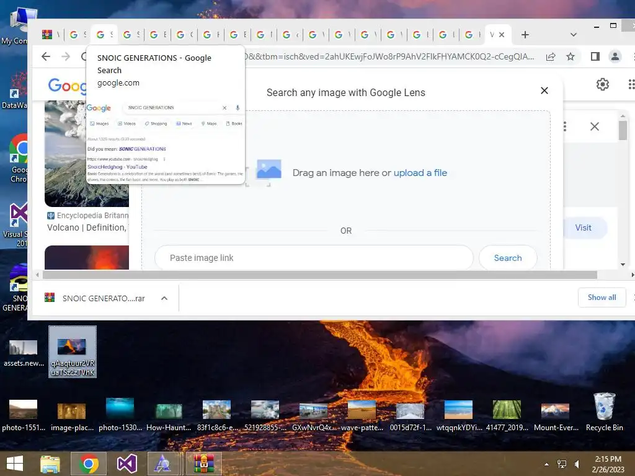Image resolution: width=635 pixels, height=476 pixels.
Task: Switch to the hovered SNOIC GENERATIONS tab
Action: pos(105,35)
